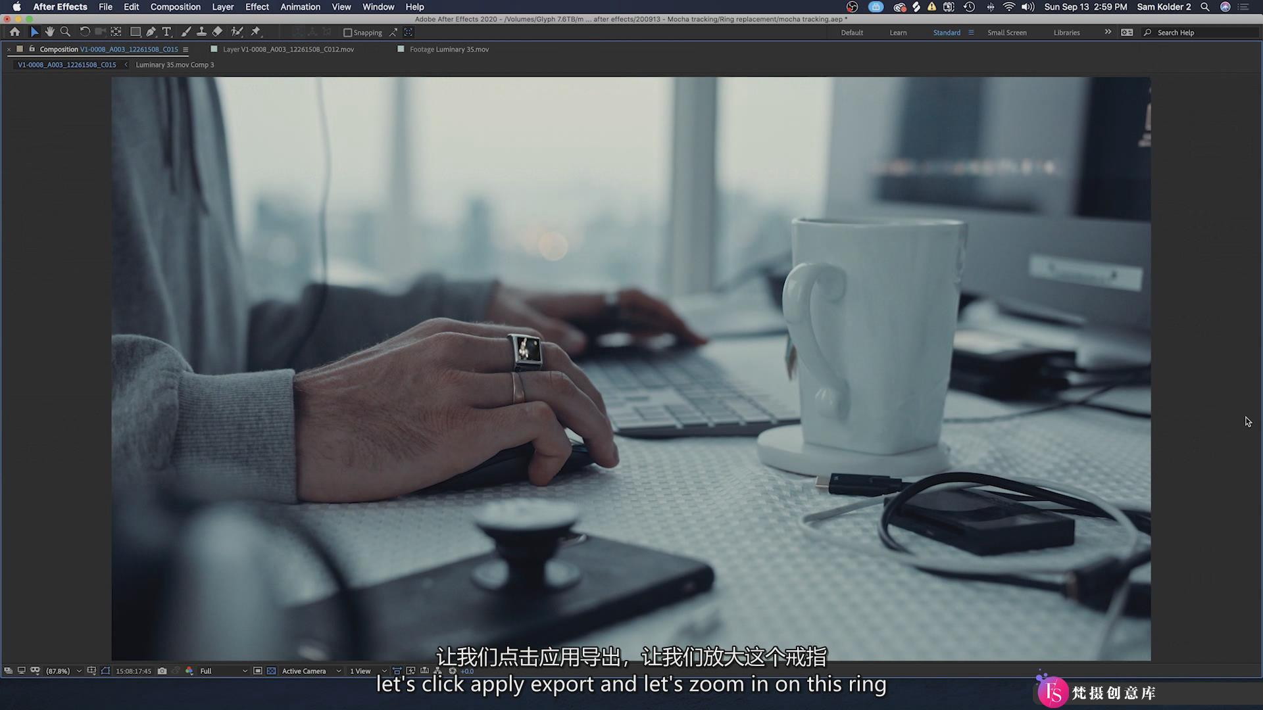Switch to Standard workspace tab
Viewport: 1263px width, 710px height.
(x=945, y=32)
